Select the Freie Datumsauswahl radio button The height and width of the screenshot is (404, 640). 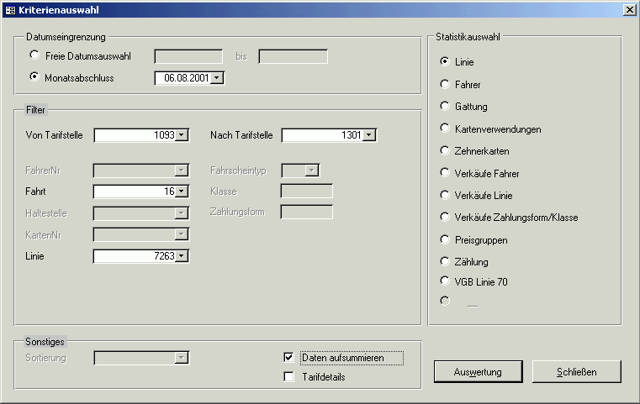pos(34,55)
